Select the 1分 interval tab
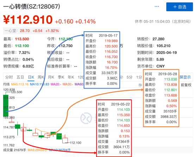 click(139, 77)
